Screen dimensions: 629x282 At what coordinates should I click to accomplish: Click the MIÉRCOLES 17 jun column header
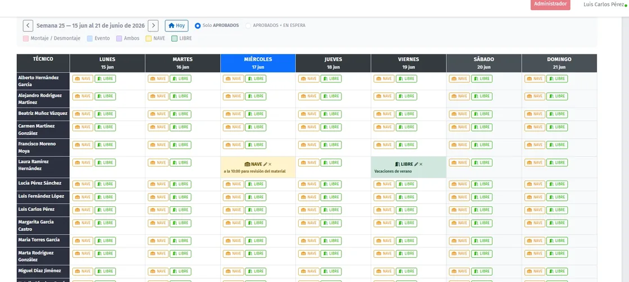pyautogui.click(x=258, y=63)
